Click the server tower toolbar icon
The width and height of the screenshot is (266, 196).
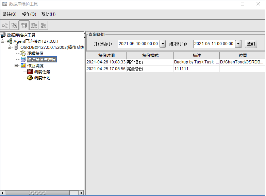(x=24, y=25)
